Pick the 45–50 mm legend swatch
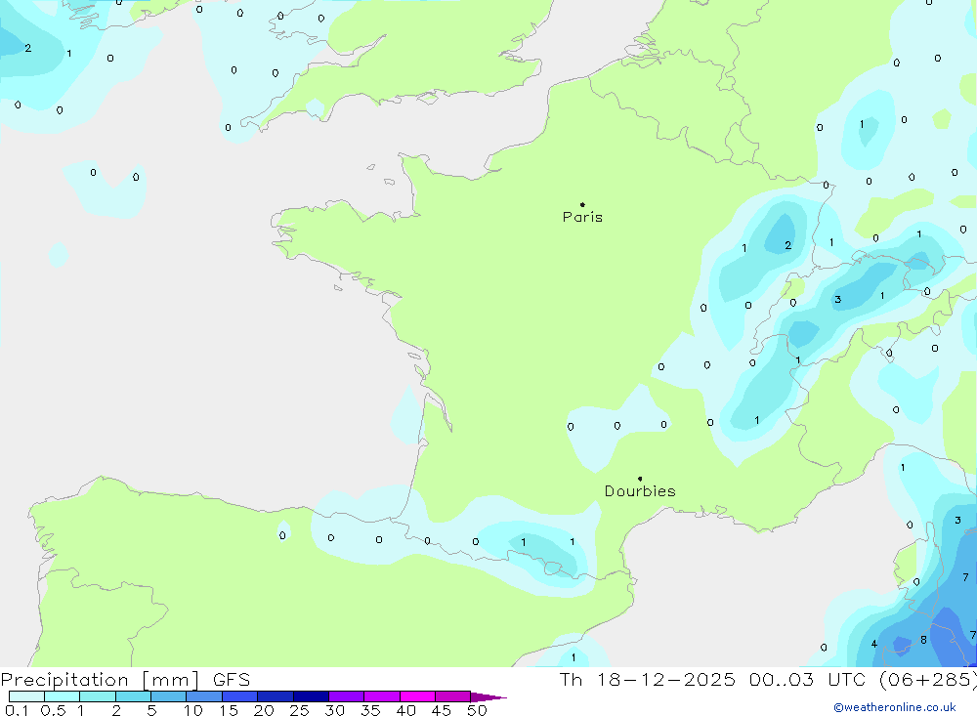 [x=453, y=696]
